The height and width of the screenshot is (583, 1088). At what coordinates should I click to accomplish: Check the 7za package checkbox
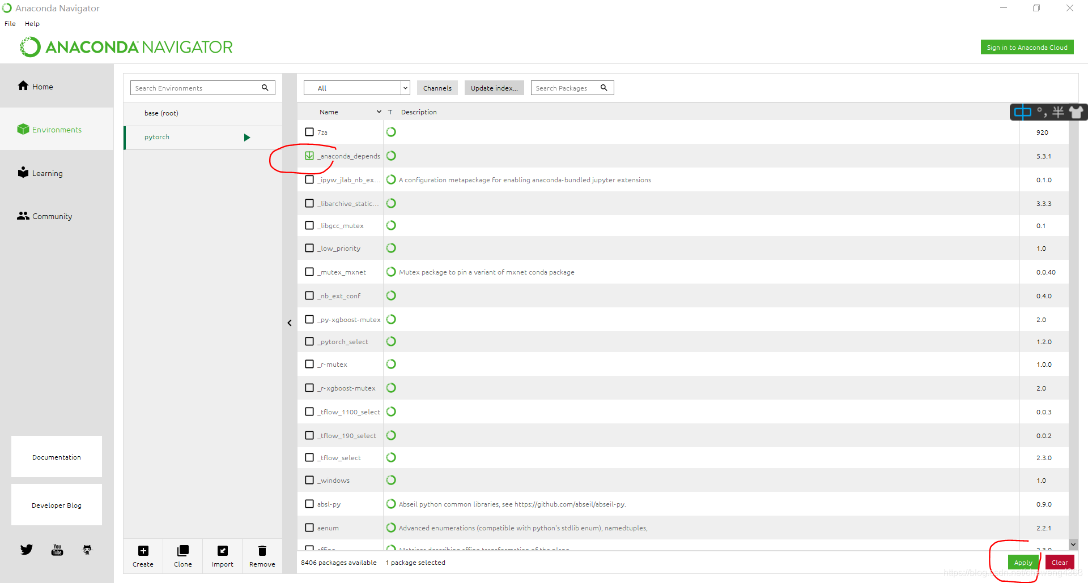309,132
